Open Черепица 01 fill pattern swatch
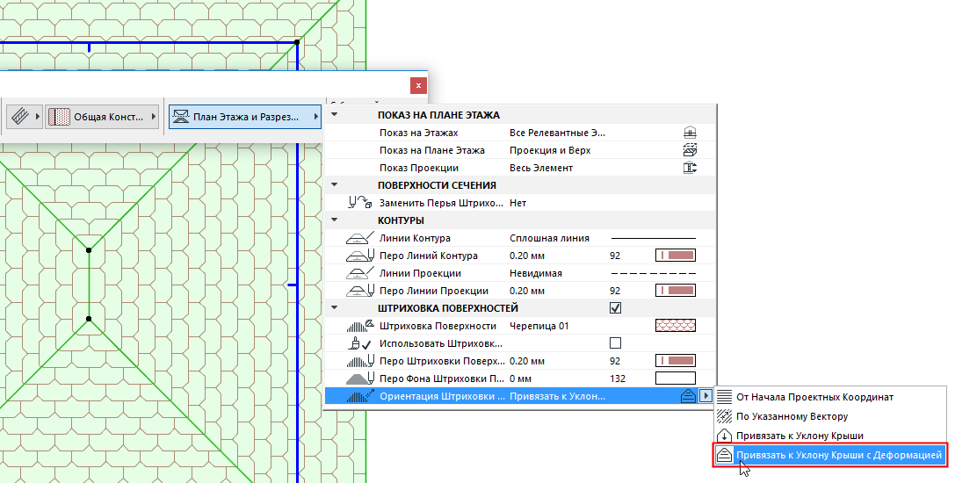The image size is (955, 483). (x=676, y=326)
